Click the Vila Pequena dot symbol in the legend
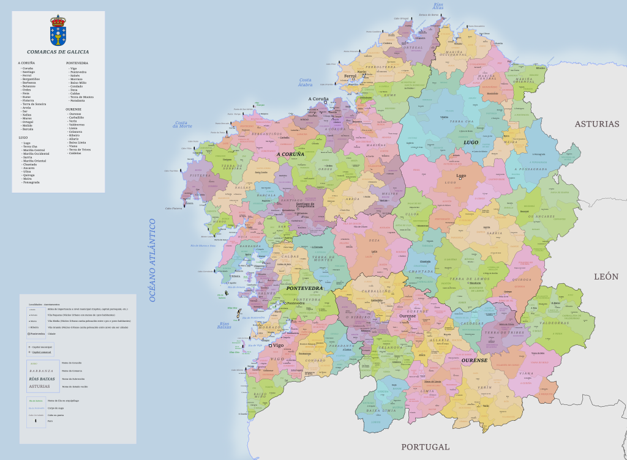The image size is (627, 460). point(29,314)
